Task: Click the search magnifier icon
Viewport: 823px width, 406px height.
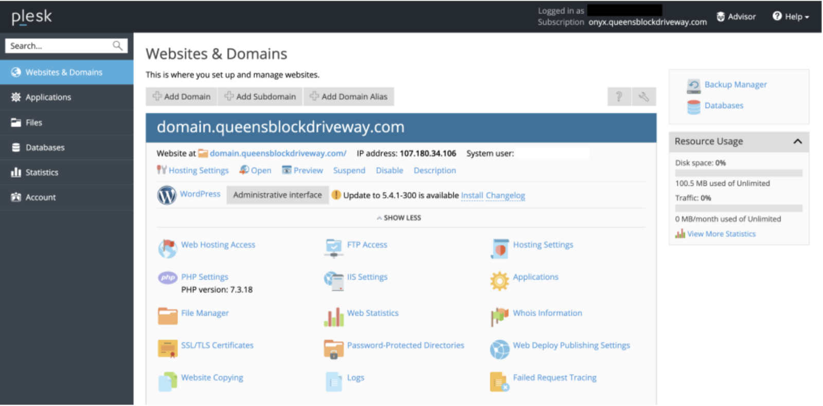Action: click(x=118, y=46)
